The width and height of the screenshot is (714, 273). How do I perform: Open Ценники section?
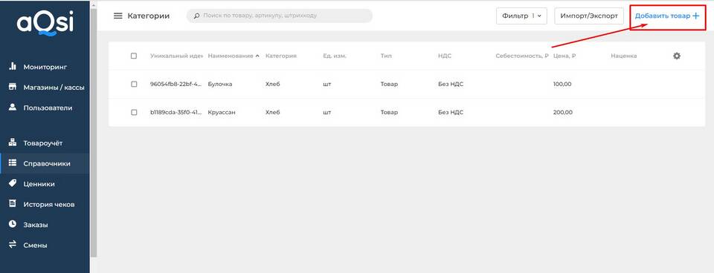tap(45, 184)
